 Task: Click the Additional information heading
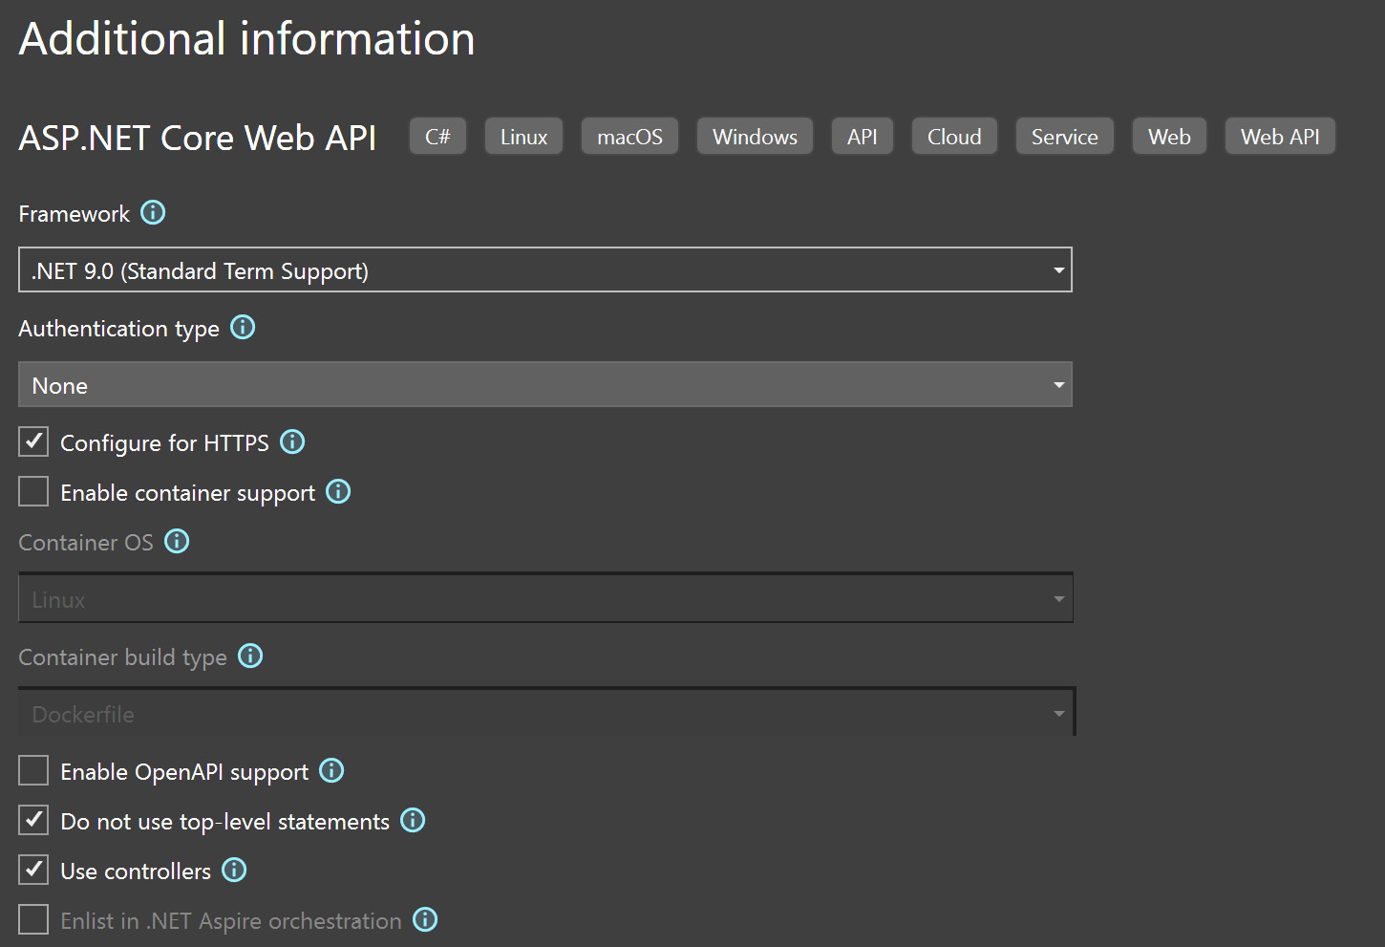(x=246, y=39)
